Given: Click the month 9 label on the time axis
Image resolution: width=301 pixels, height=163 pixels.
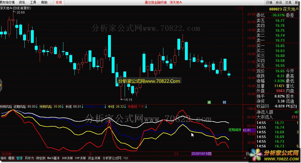Looking at the screenshot, I should [x=90, y=154].
